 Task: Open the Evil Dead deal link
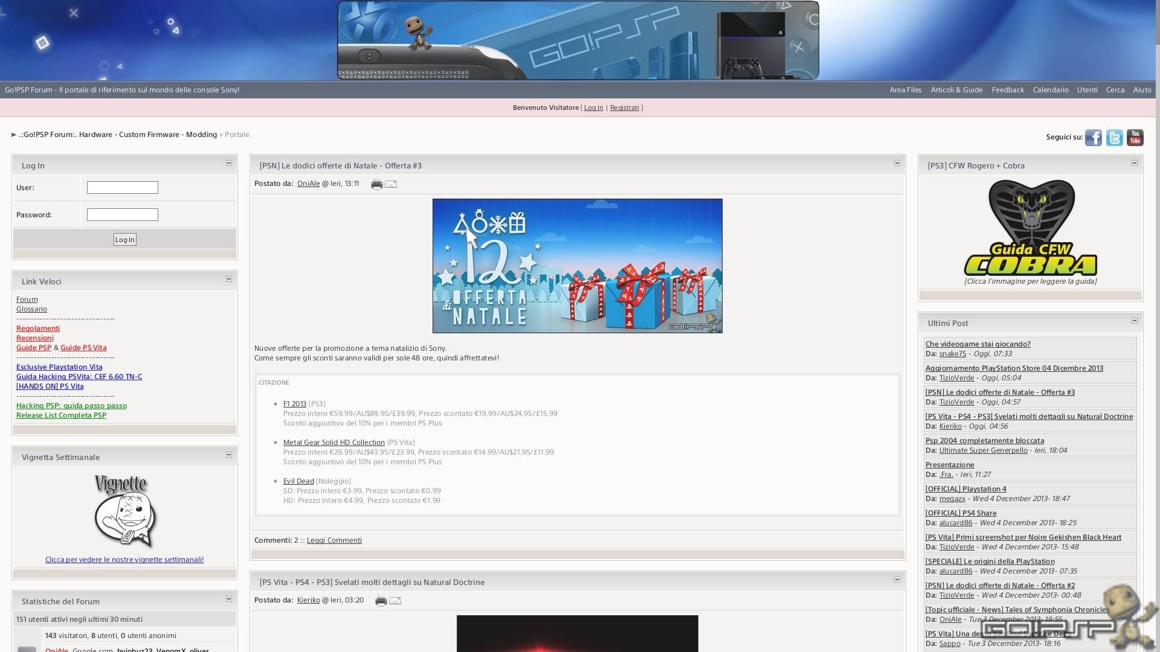[298, 481]
